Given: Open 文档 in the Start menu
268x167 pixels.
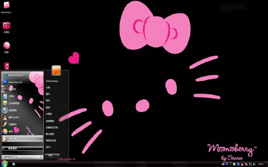Looking at the screenshot, I should (48, 88).
